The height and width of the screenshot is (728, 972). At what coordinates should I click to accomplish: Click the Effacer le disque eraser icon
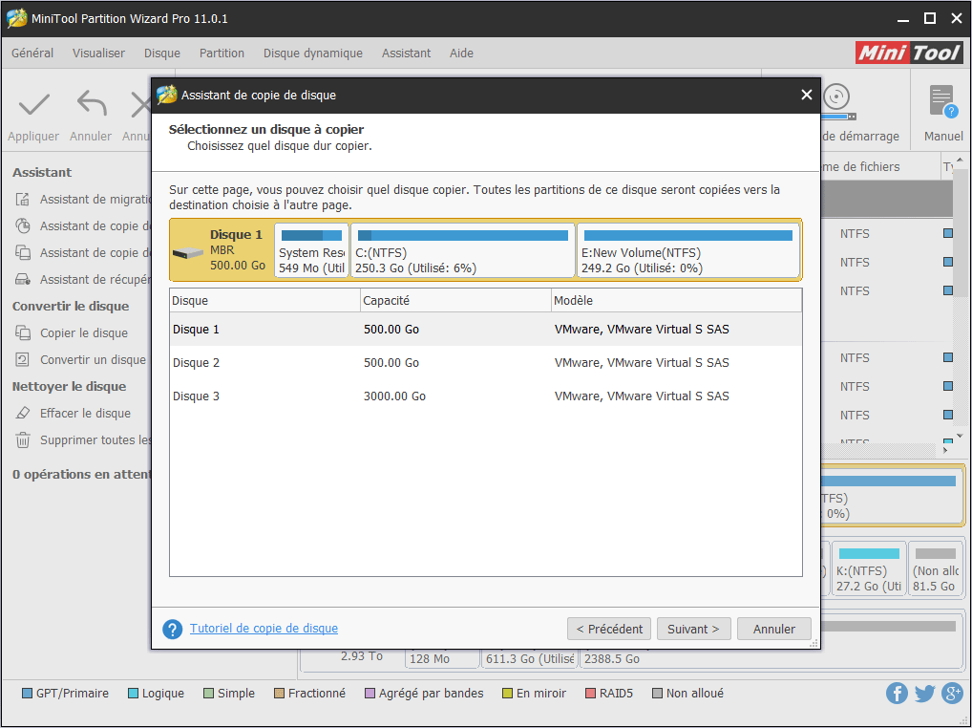tap(23, 413)
